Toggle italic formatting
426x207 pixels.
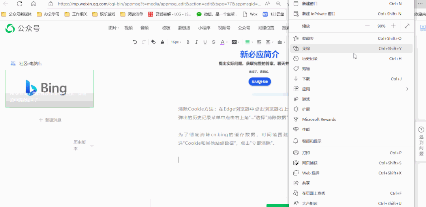(197, 42)
